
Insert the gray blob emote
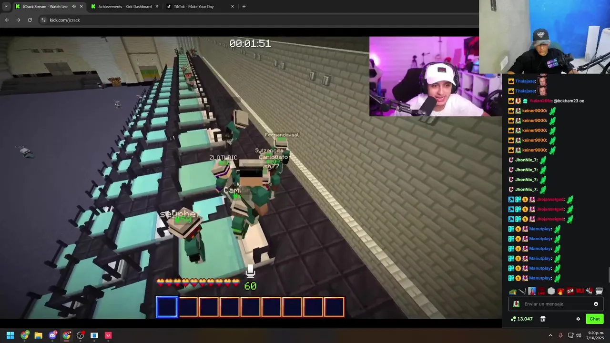(x=551, y=291)
